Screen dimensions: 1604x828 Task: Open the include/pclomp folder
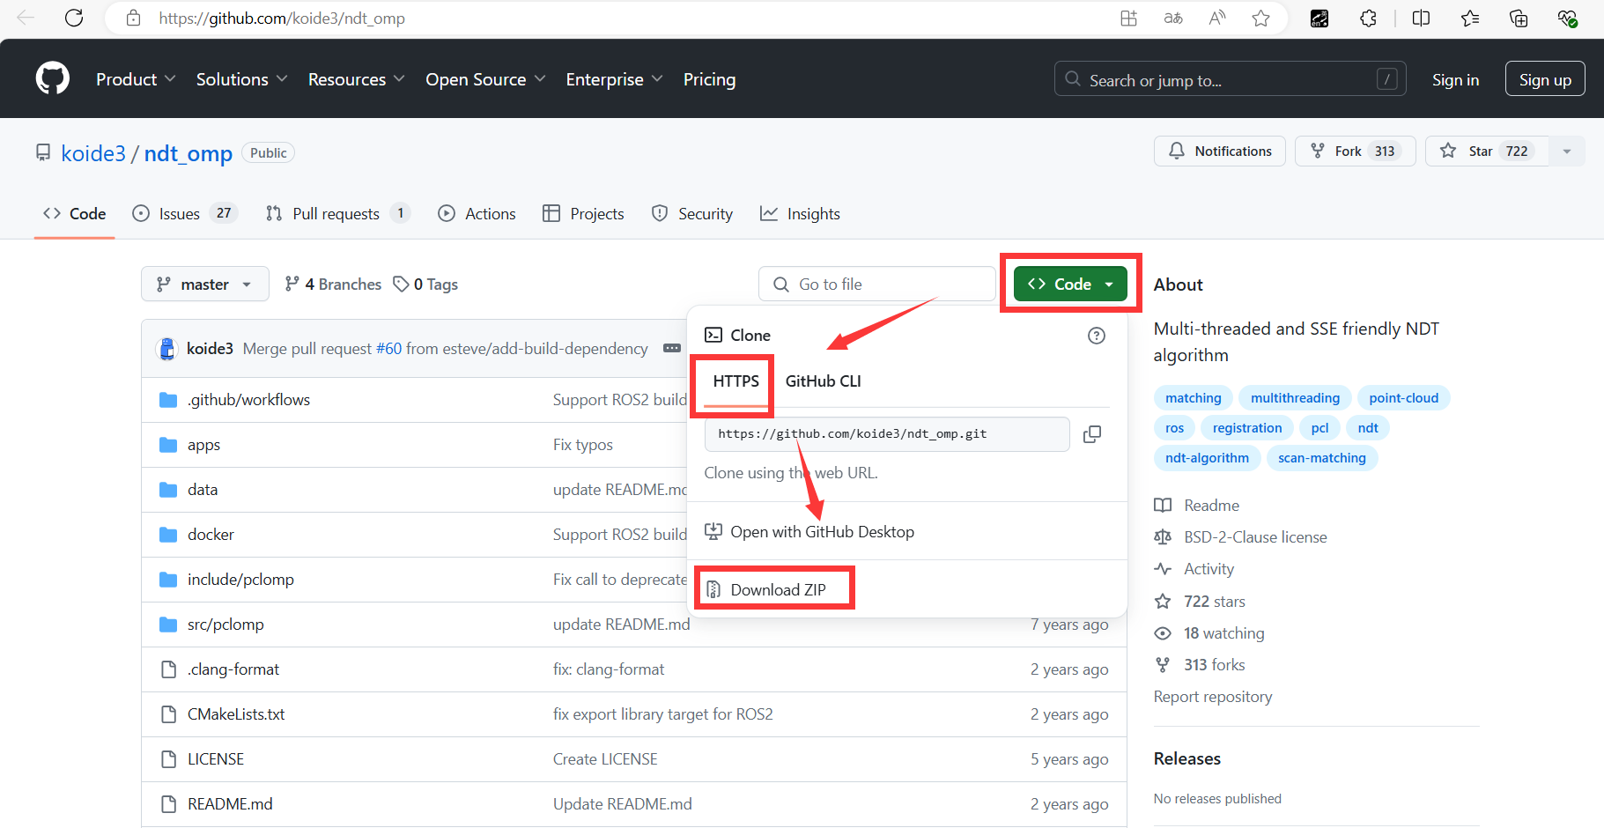[x=240, y=580]
